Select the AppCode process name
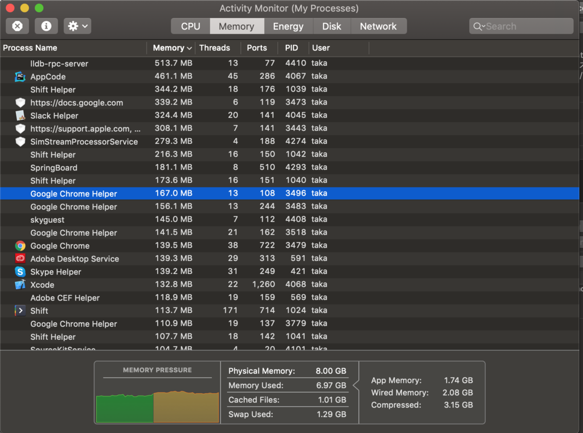This screenshot has height=433, width=583. pyautogui.click(x=48, y=77)
